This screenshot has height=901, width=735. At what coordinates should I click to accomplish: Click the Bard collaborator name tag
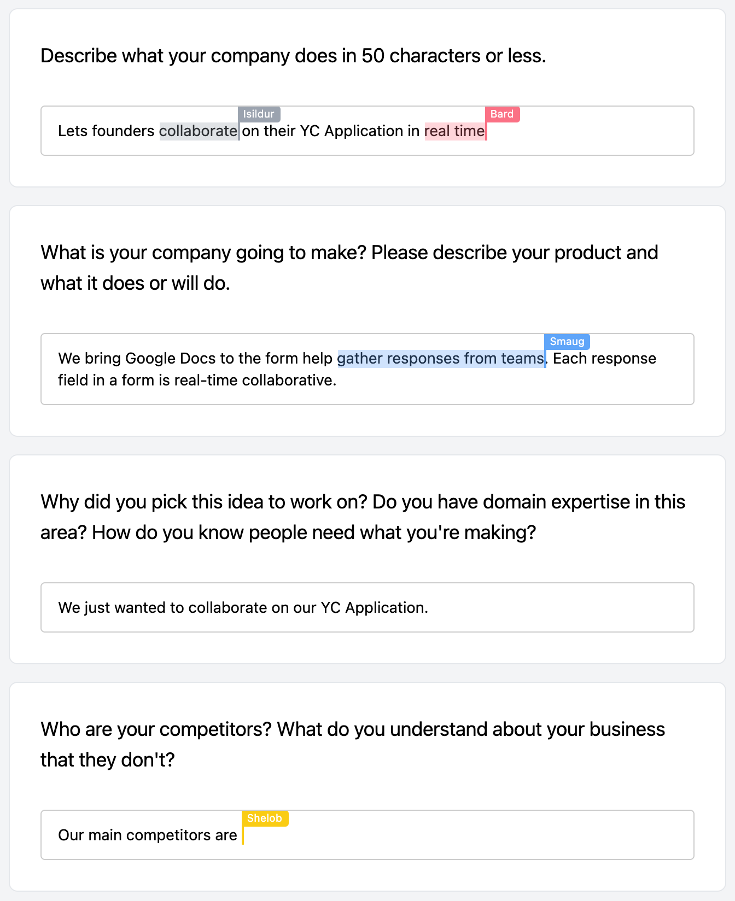coord(502,114)
